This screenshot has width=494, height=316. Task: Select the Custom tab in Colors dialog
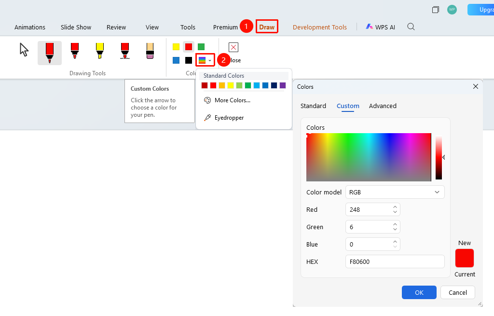(x=348, y=106)
